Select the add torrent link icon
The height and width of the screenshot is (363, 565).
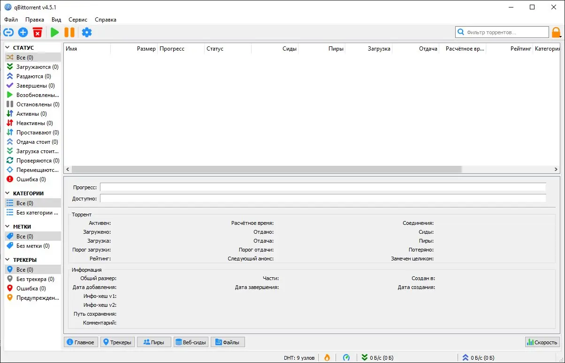(8, 32)
